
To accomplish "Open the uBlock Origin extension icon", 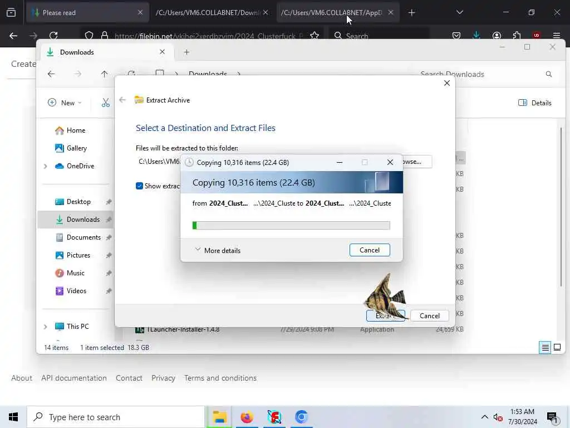I will [x=537, y=36].
